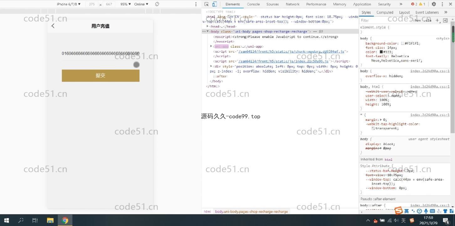Click the Sogou soft keyboard icon
The width and height of the screenshot is (455, 226).
[x=432, y=211]
